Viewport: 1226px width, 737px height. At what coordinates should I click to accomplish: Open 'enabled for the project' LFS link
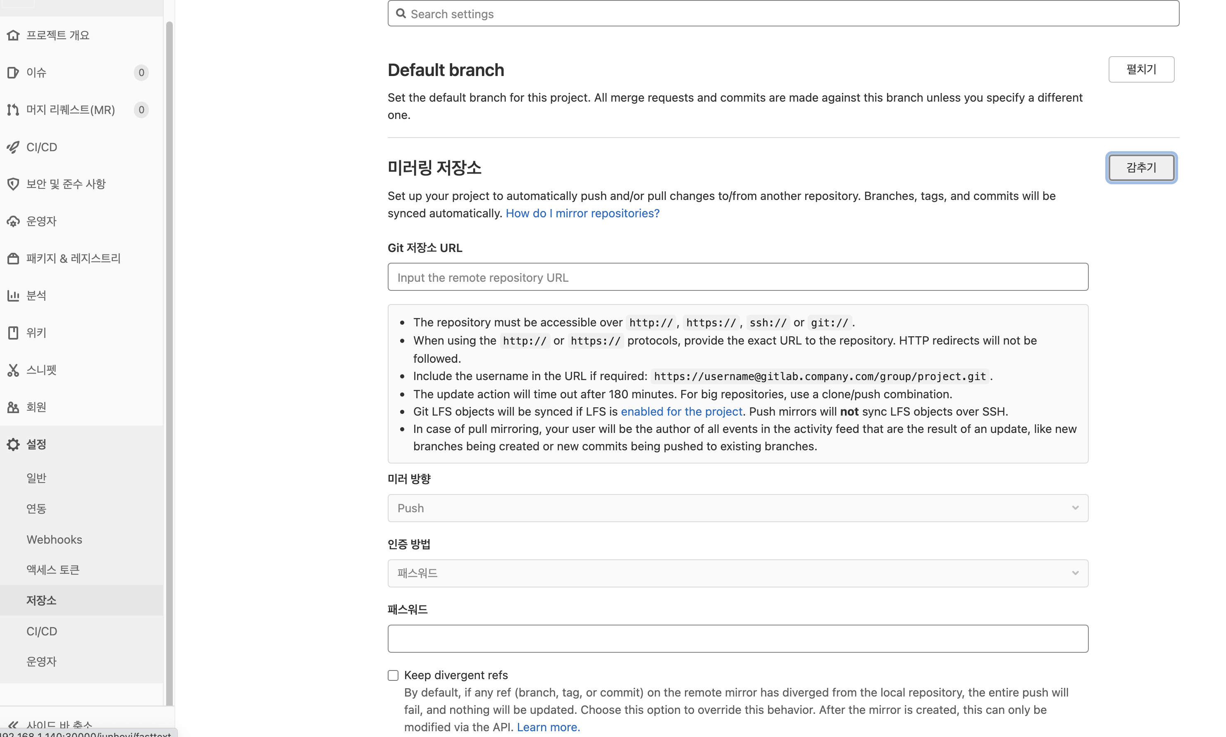click(x=681, y=412)
